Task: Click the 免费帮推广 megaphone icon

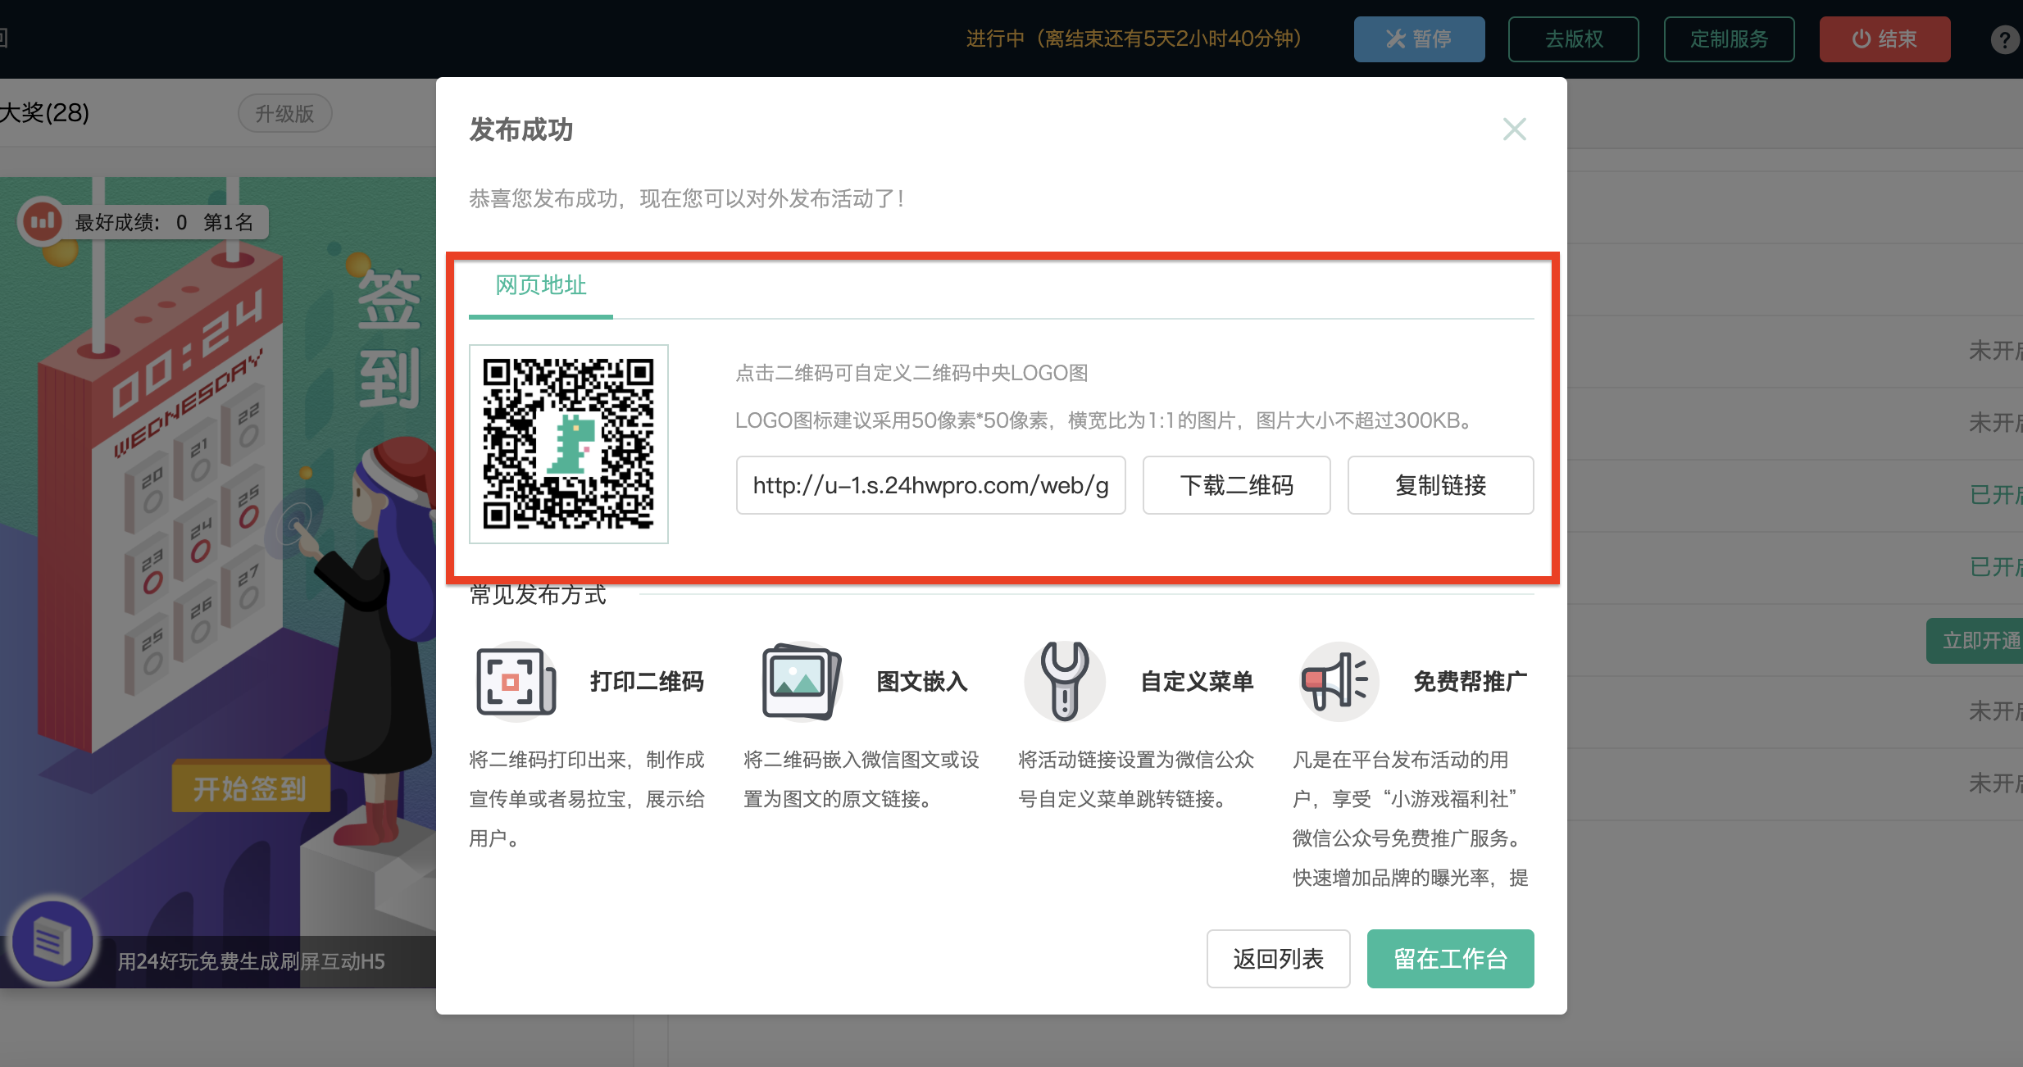Action: pyautogui.click(x=1338, y=681)
